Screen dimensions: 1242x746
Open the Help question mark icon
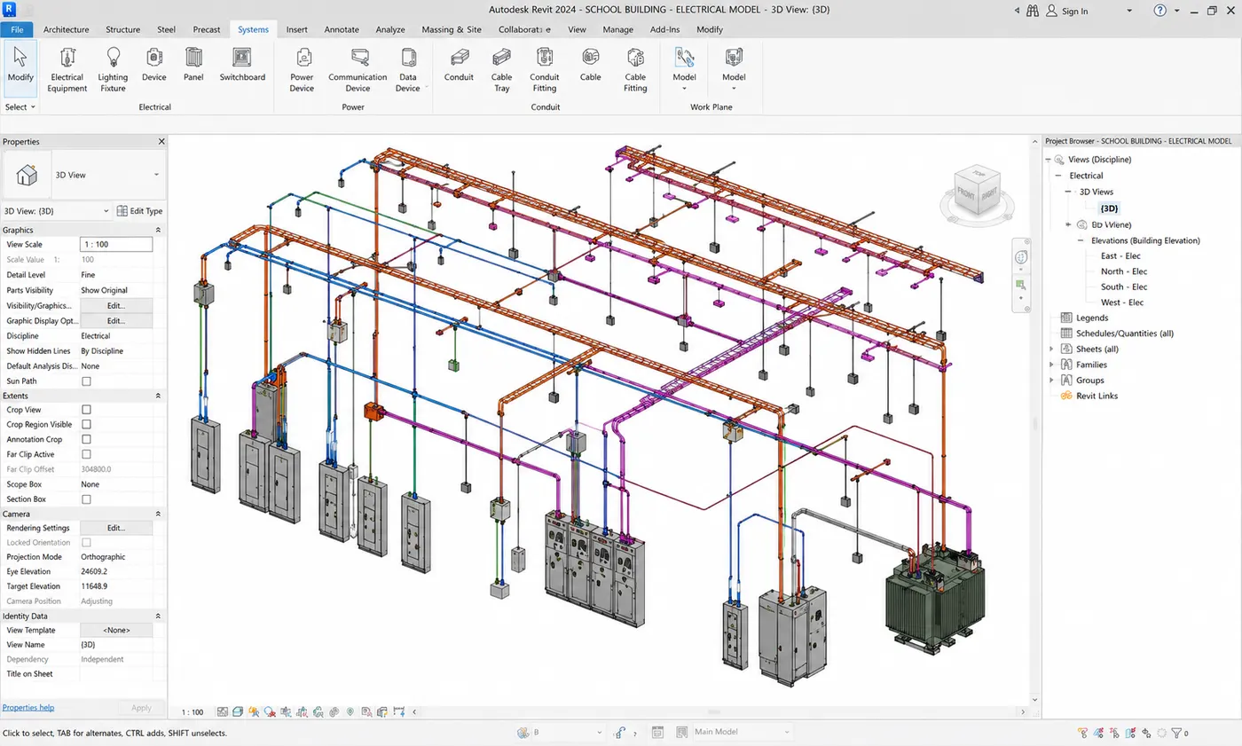pos(1160,11)
